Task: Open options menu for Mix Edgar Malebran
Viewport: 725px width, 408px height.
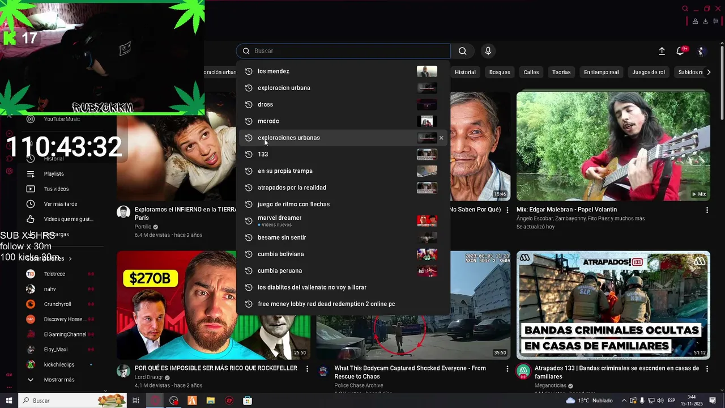Action: 707,210
